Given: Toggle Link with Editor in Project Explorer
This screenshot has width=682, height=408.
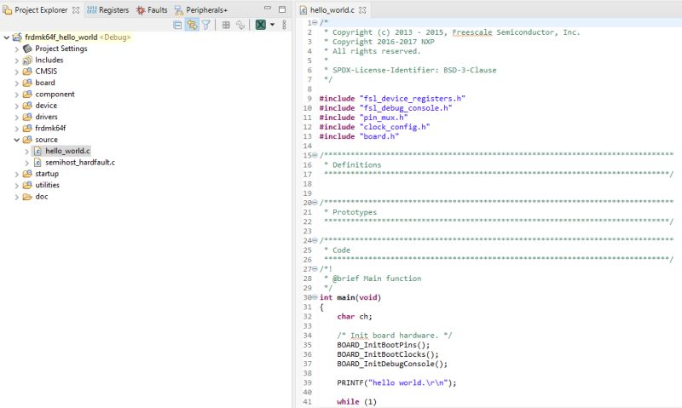Looking at the screenshot, I should (192, 25).
